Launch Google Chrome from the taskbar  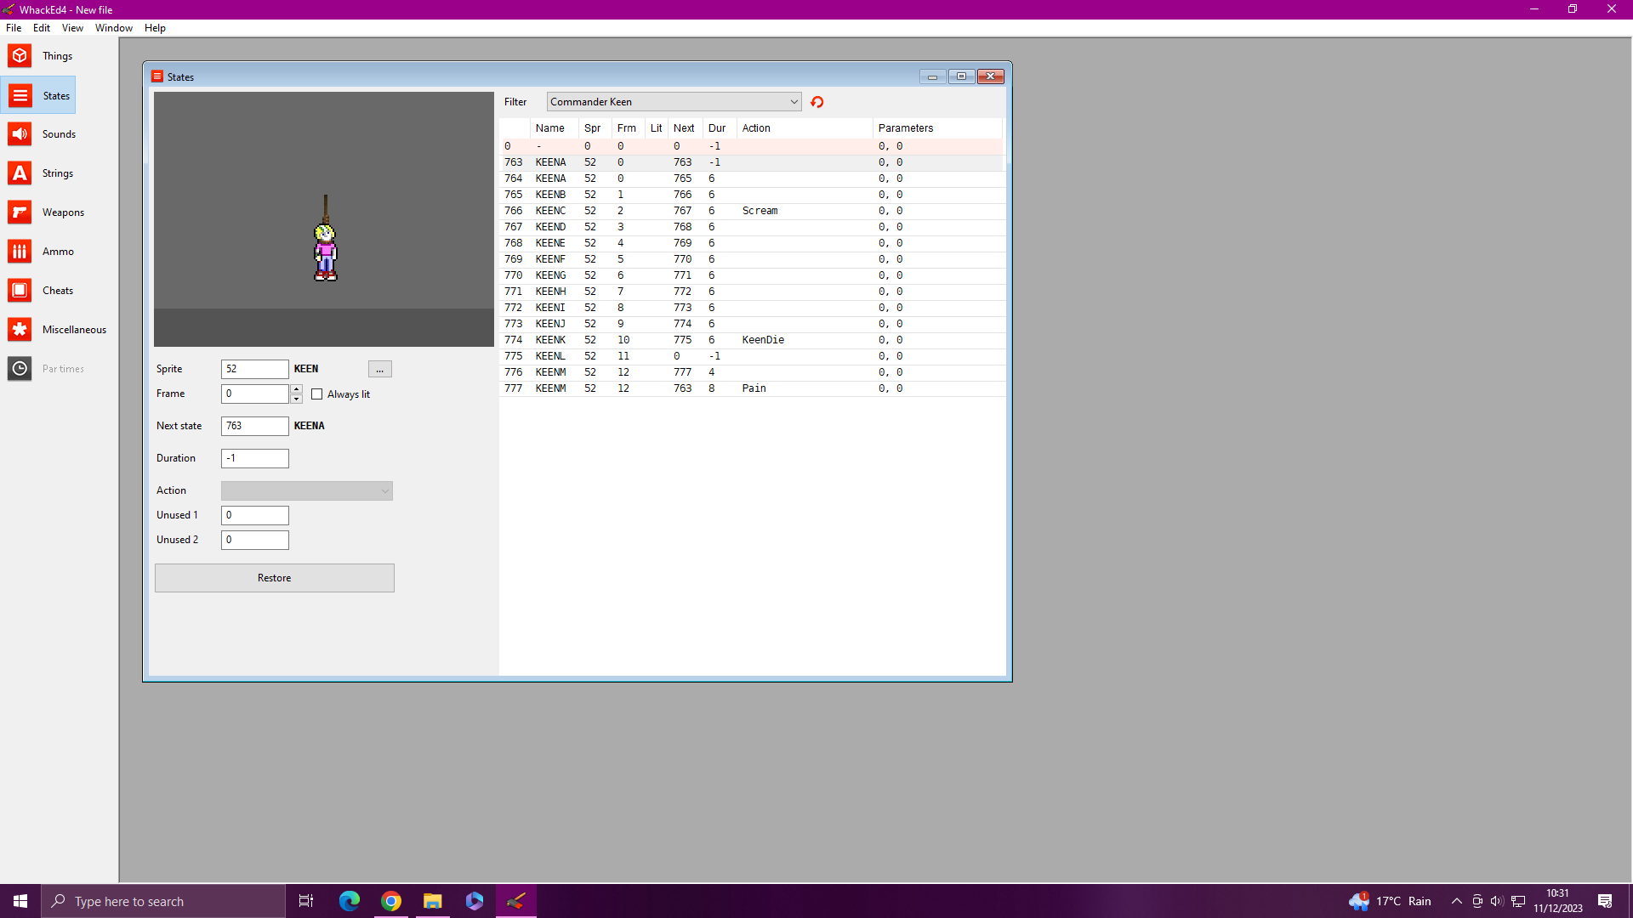pos(391,901)
